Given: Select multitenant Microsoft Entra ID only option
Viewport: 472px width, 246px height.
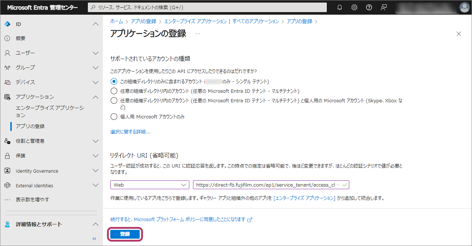Looking at the screenshot, I should [x=114, y=91].
